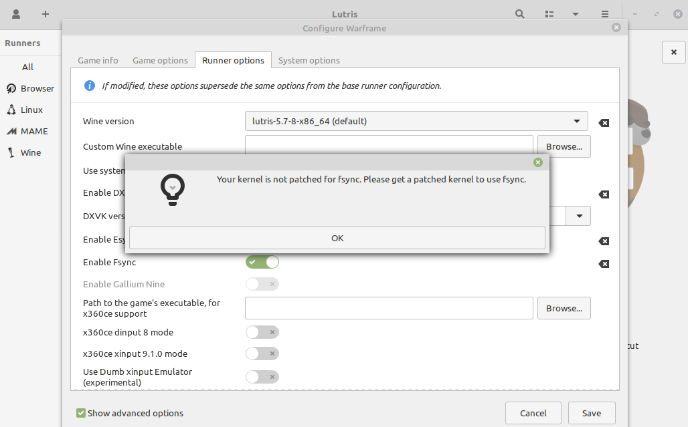Click the 'x360ce xinput 9.1.0 mode' label
Image resolution: width=688 pixels, height=427 pixels.
(135, 354)
